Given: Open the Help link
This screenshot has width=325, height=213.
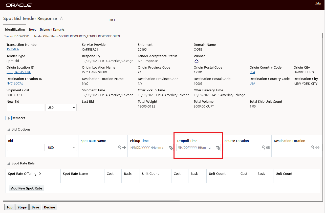Looking at the screenshot, I should pyautogui.click(x=318, y=3).
